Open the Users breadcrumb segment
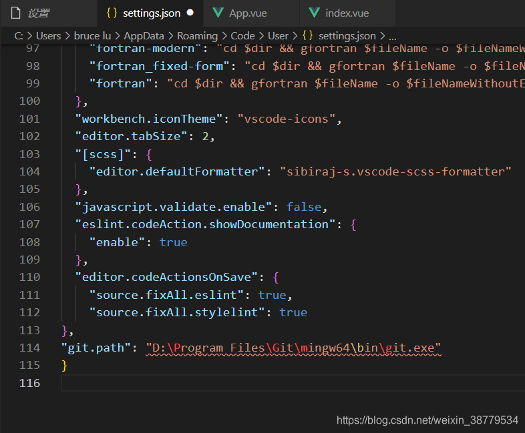The image size is (525, 433). [49, 36]
